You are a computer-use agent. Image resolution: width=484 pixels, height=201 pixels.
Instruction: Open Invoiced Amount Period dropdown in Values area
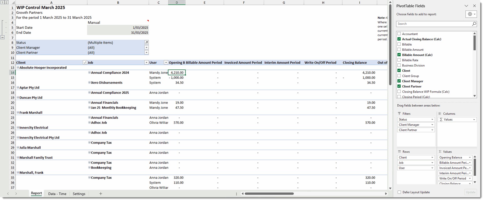[x=470, y=168]
